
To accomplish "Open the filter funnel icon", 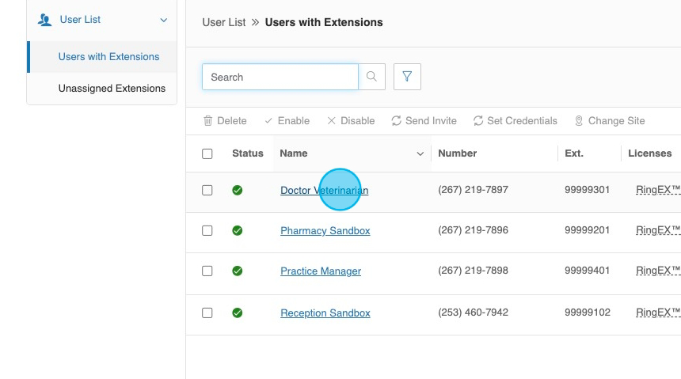I will pyautogui.click(x=407, y=77).
